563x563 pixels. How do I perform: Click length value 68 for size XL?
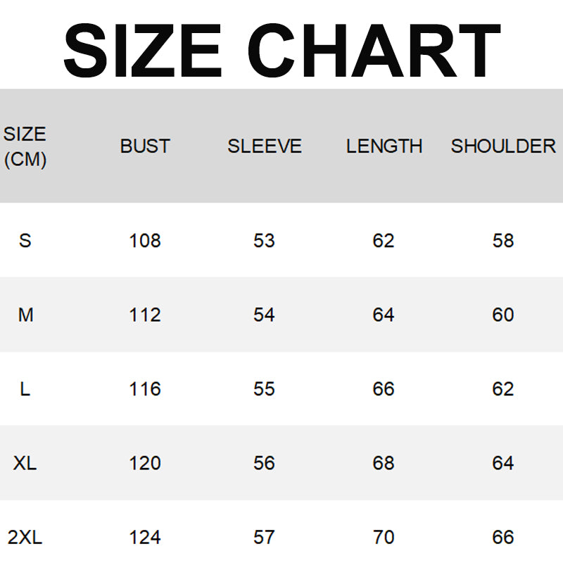(x=384, y=463)
